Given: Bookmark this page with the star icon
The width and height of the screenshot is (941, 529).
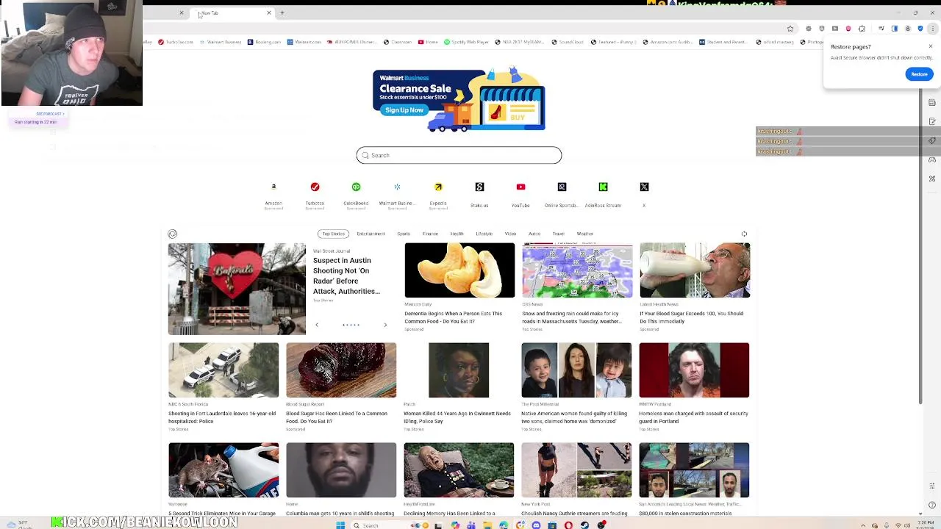Looking at the screenshot, I should (790, 29).
